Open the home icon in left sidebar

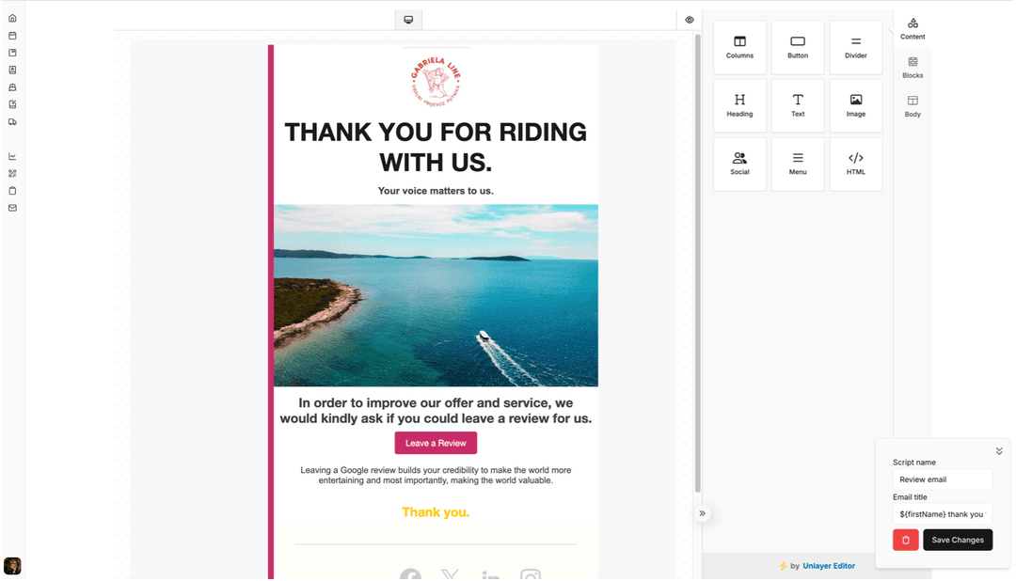pyautogui.click(x=12, y=18)
